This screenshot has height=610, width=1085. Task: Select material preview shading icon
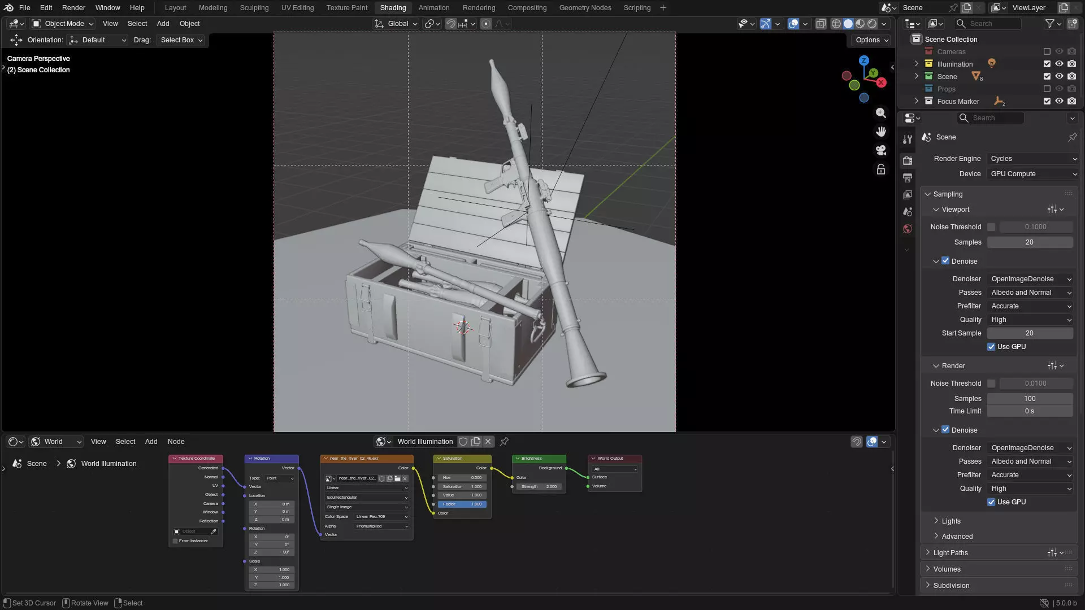[x=860, y=24]
